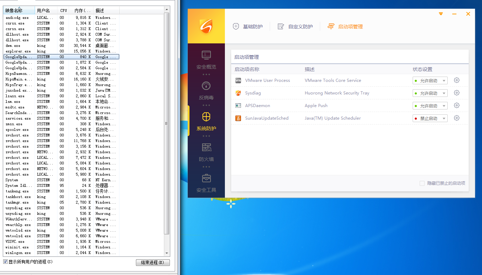Select smss.exe process row
482x275 pixels.
pos(61,124)
